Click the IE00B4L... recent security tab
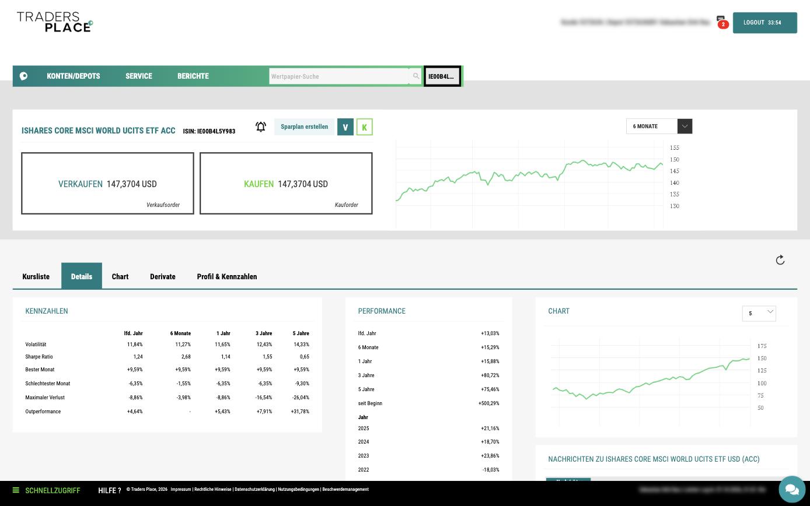 click(x=442, y=76)
